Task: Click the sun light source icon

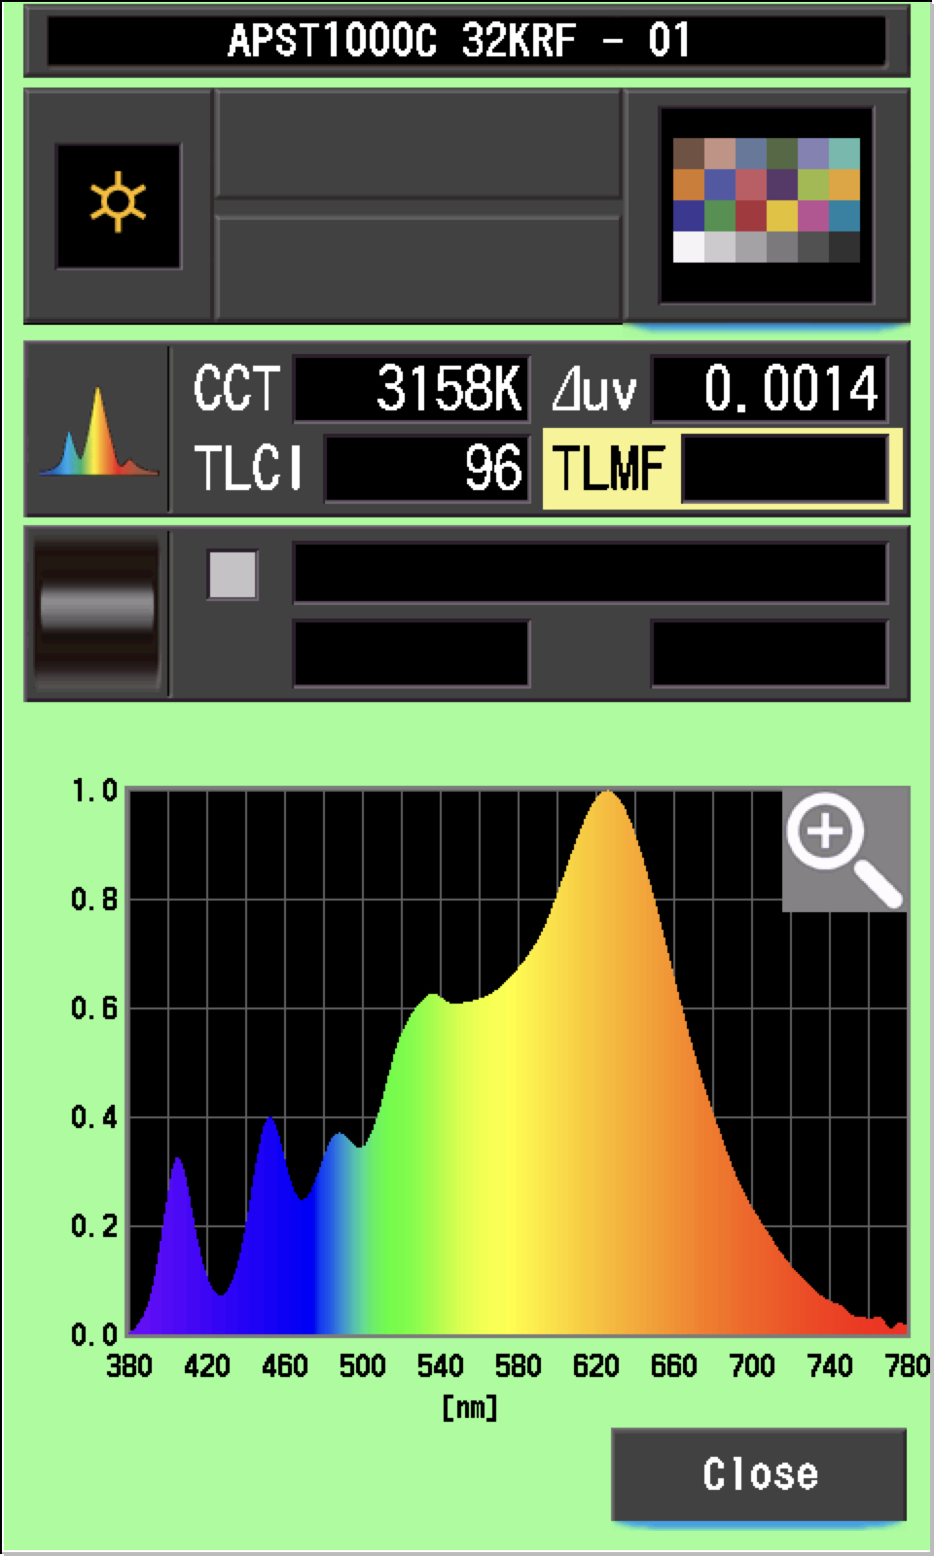Action: 118,205
